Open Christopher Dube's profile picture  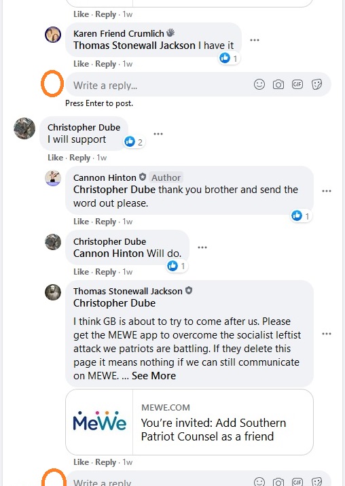pos(24,128)
